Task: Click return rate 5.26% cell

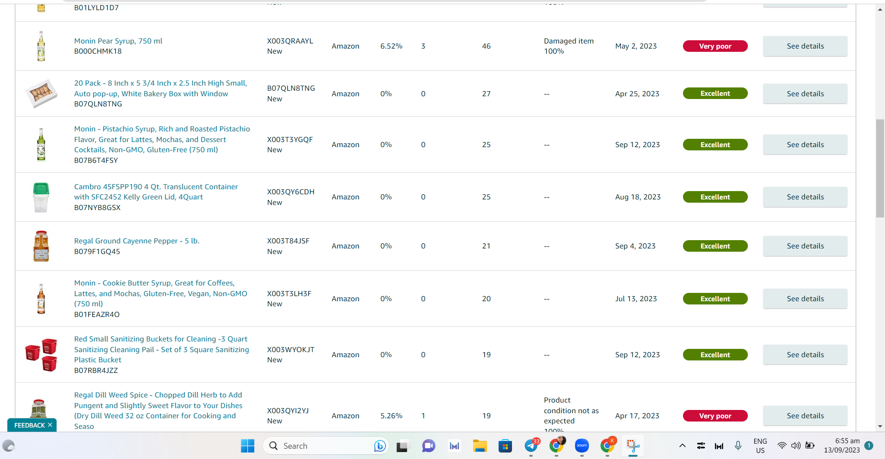Action: 391,416
